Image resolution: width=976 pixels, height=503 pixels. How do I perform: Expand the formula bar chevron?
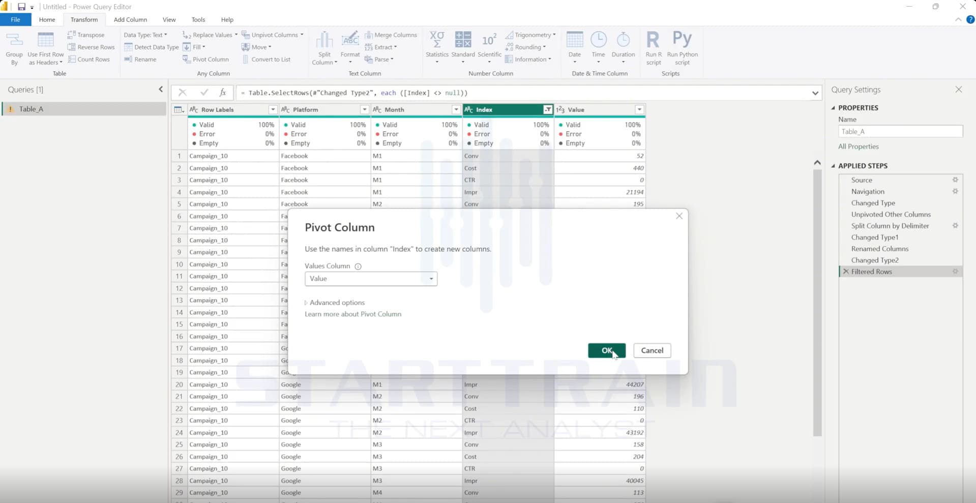(815, 93)
